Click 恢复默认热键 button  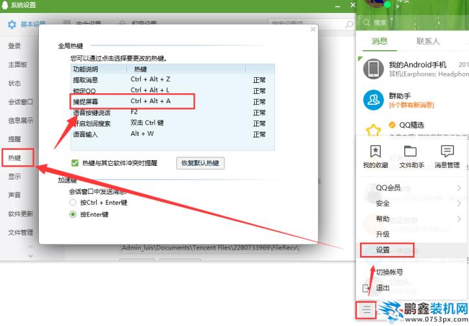[x=200, y=163]
